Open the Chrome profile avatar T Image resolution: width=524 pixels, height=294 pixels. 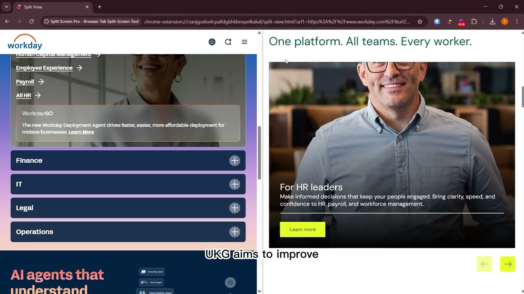505,22
